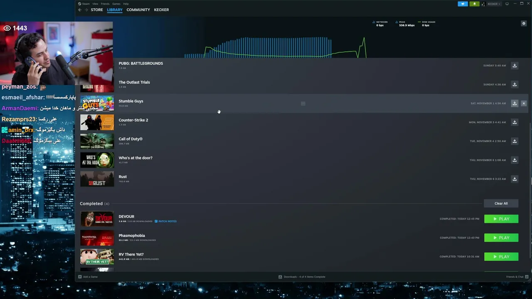Open DEVOUR patch notes link

tap(166, 221)
